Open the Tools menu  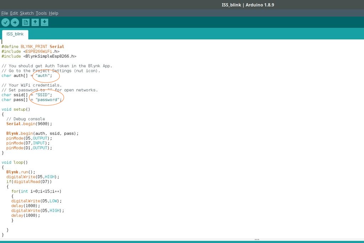click(41, 13)
